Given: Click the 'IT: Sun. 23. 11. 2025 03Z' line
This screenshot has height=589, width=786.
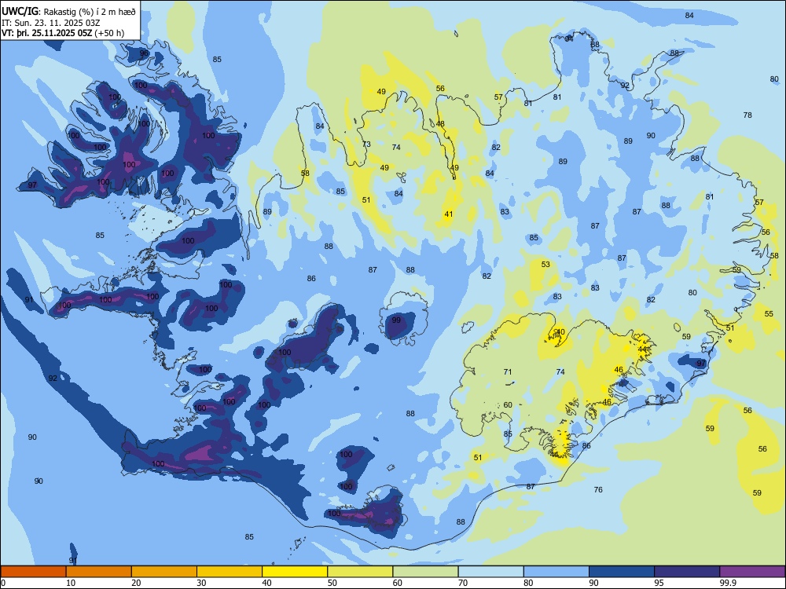Looking at the screenshot, I should [x=51, y=23].
